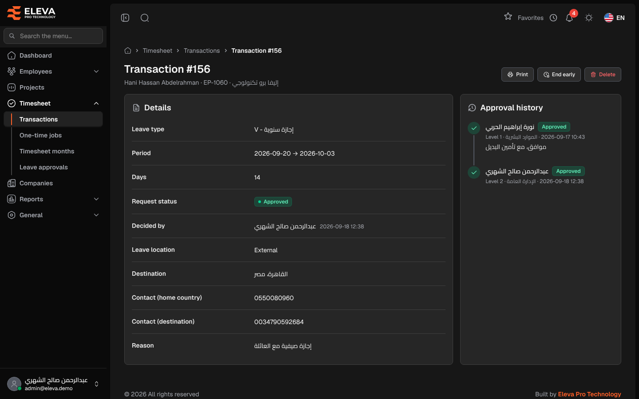Click the Companies building icon
The height and width of the screenshot is (399, 639).
(x=12, y=183)
